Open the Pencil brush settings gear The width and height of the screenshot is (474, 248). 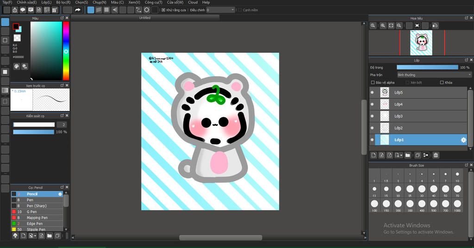[x=60, y=194]
